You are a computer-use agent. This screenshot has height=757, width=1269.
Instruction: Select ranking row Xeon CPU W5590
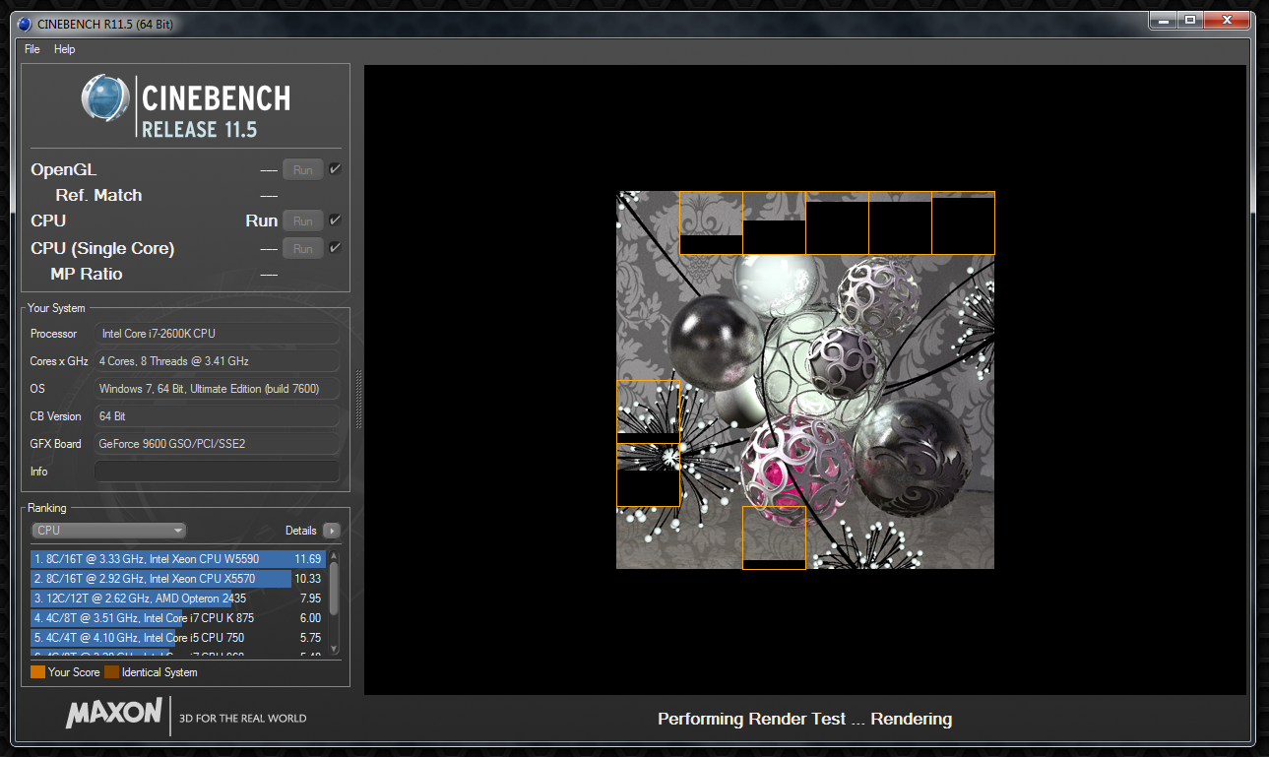click(177, 559)
